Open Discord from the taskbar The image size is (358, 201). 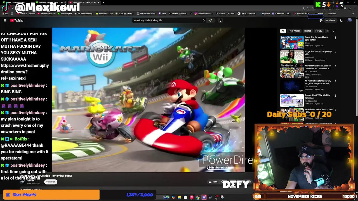pos(204,197)
